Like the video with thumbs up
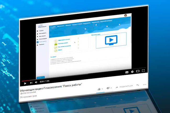Image resolution: width=170 pixels, height=113 pixels. [x=99, y=89]
